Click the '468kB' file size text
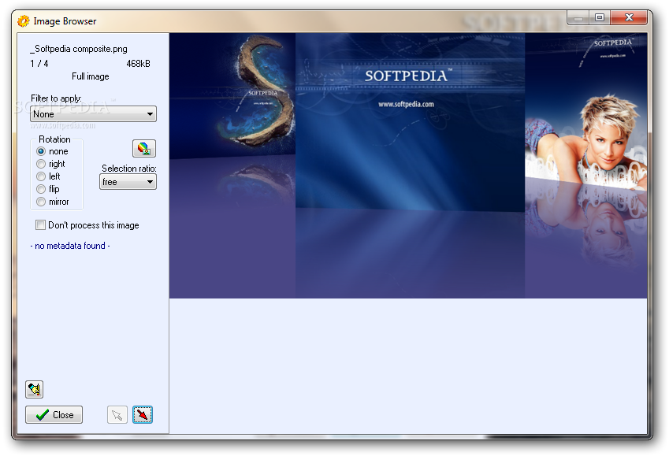The height and width of the screenshot is (456, 669). pos(138,64)
